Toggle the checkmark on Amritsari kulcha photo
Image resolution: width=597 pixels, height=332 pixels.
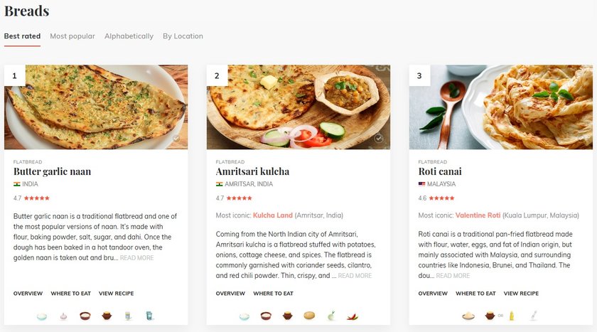[379, 138]
